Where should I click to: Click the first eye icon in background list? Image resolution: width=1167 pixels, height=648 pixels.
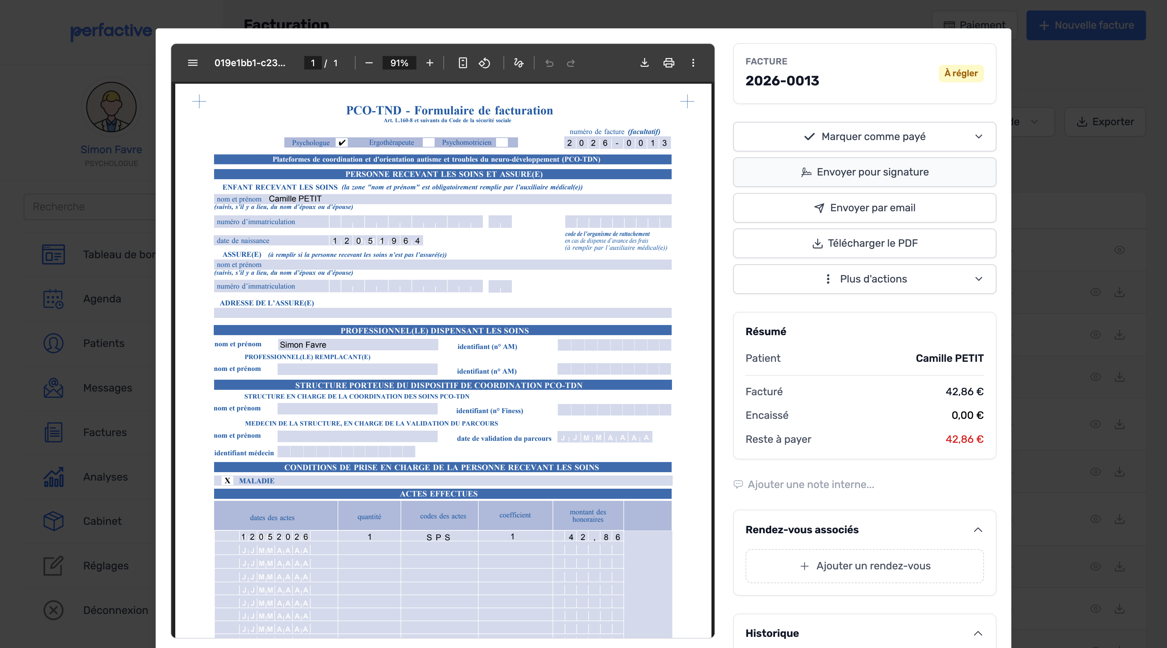pos(1119,250)
